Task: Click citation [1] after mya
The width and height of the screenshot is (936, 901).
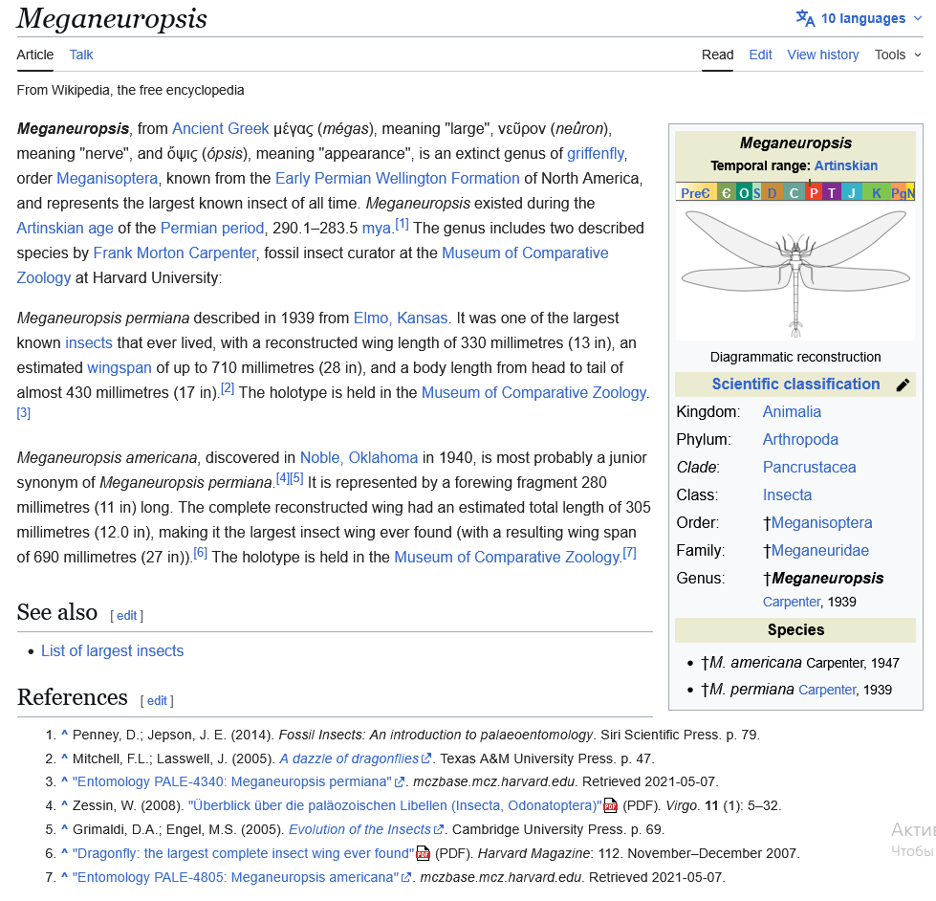Action: 402,224
